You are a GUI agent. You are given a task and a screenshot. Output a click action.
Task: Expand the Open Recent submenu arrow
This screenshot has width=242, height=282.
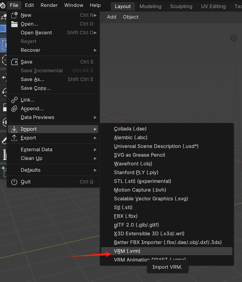[x=95, y=33]
